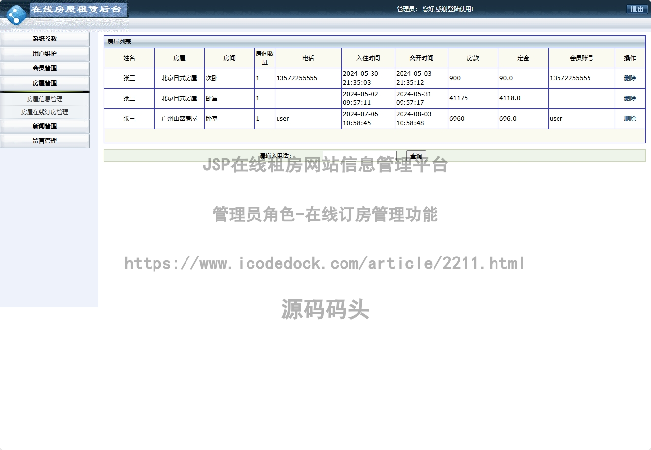
Task: Delete the 北京日式房屋 卧室 booking row
Action: pos(630,98)
